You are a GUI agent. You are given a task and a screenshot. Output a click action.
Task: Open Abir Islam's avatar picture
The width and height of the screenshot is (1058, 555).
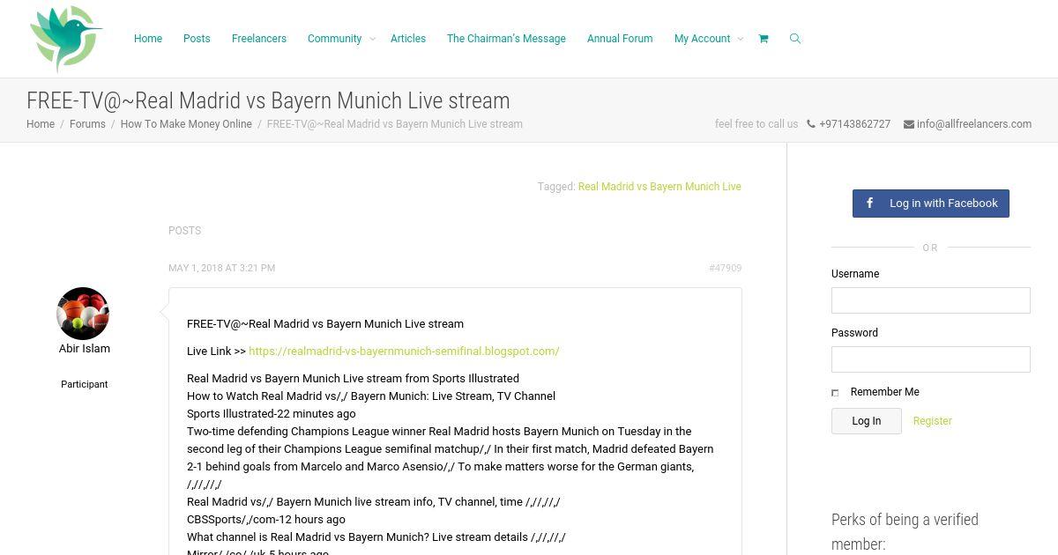83,314
